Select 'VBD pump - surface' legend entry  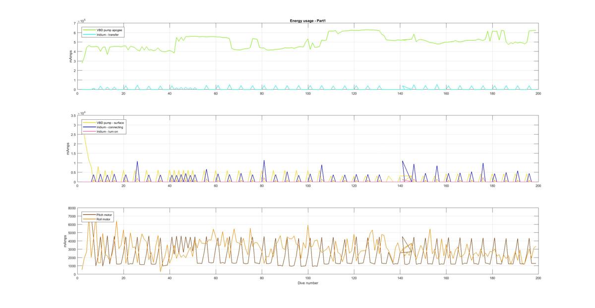pyautogui.click(x=110, y=122)
